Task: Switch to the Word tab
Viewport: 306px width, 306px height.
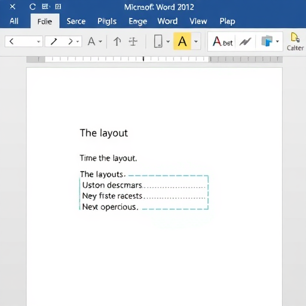Action: tap(167, 21)
